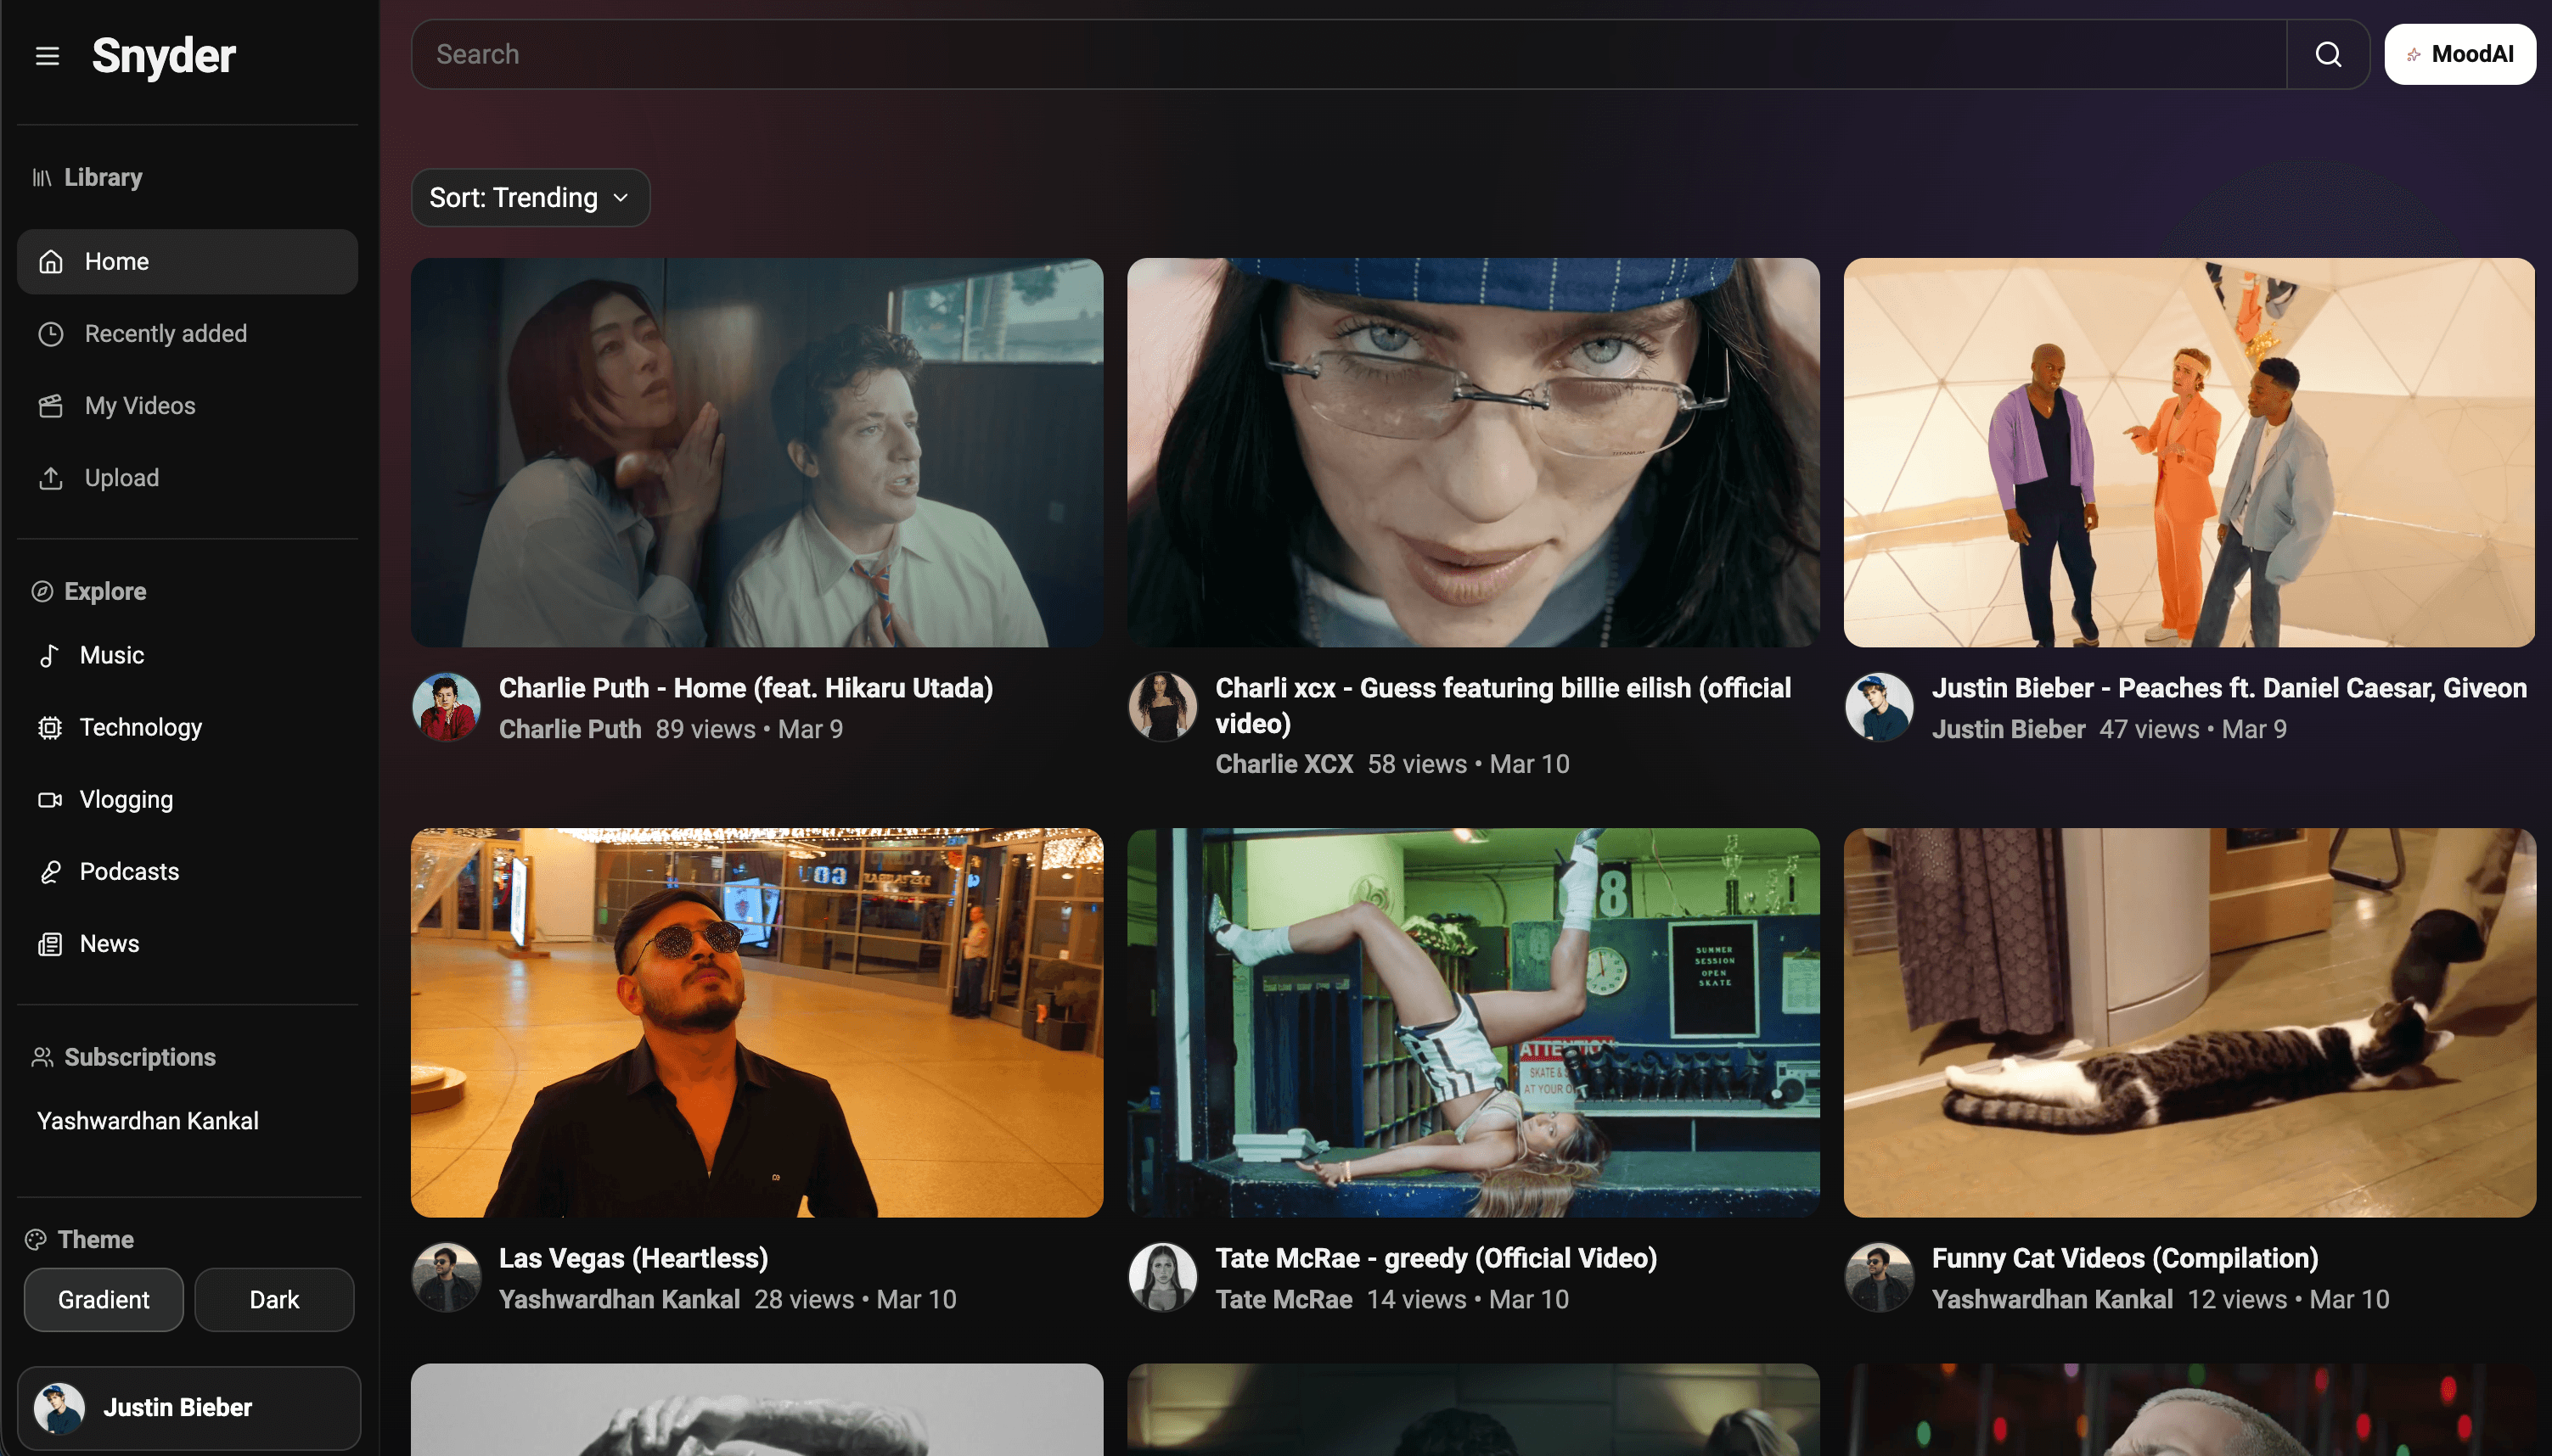
Task: Click the Upload arrow icon
Action: [x=51, y=478]
